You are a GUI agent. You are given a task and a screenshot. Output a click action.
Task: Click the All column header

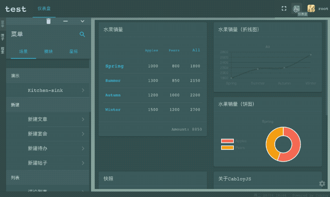[x=196, y=50]
